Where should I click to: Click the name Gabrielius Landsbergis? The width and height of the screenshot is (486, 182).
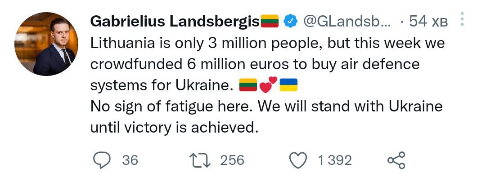(175, 21)
